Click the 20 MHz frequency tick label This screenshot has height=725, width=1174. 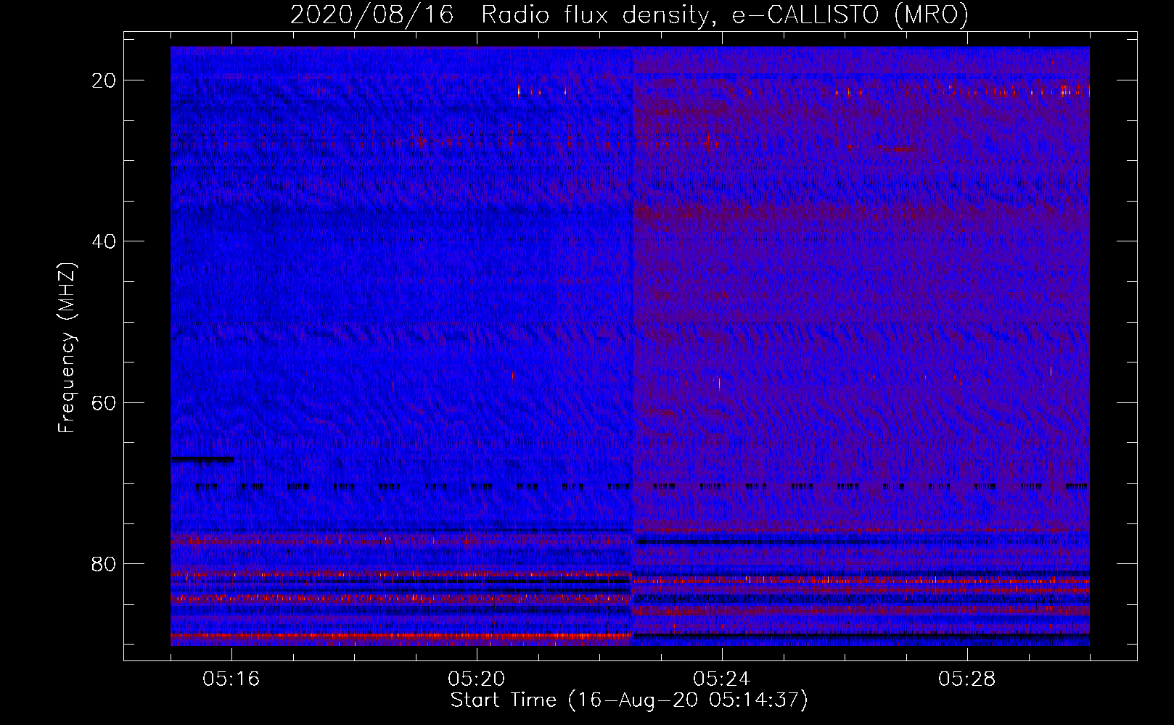104,80
